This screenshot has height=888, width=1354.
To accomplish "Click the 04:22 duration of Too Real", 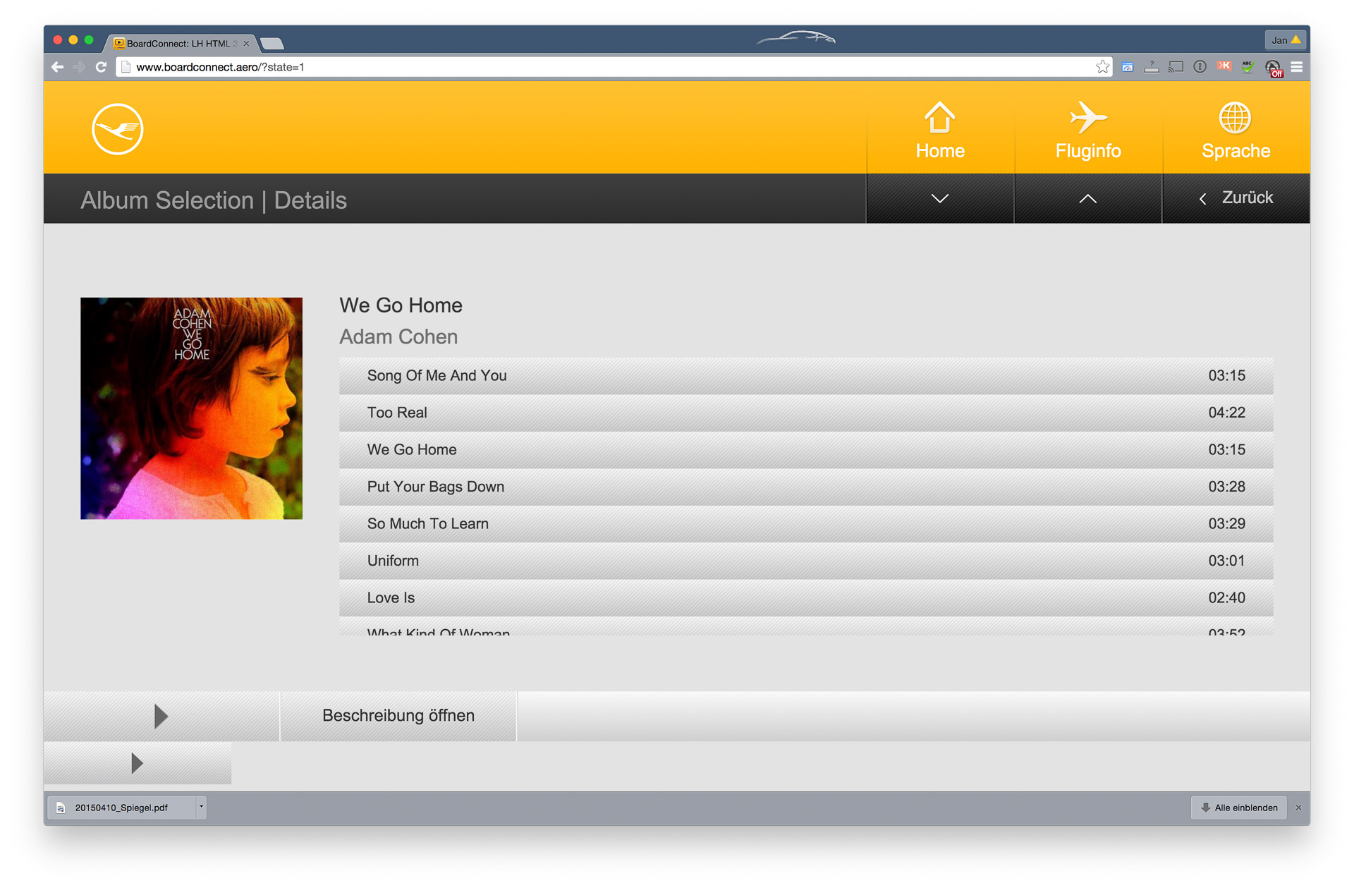I will point(1226,413).
